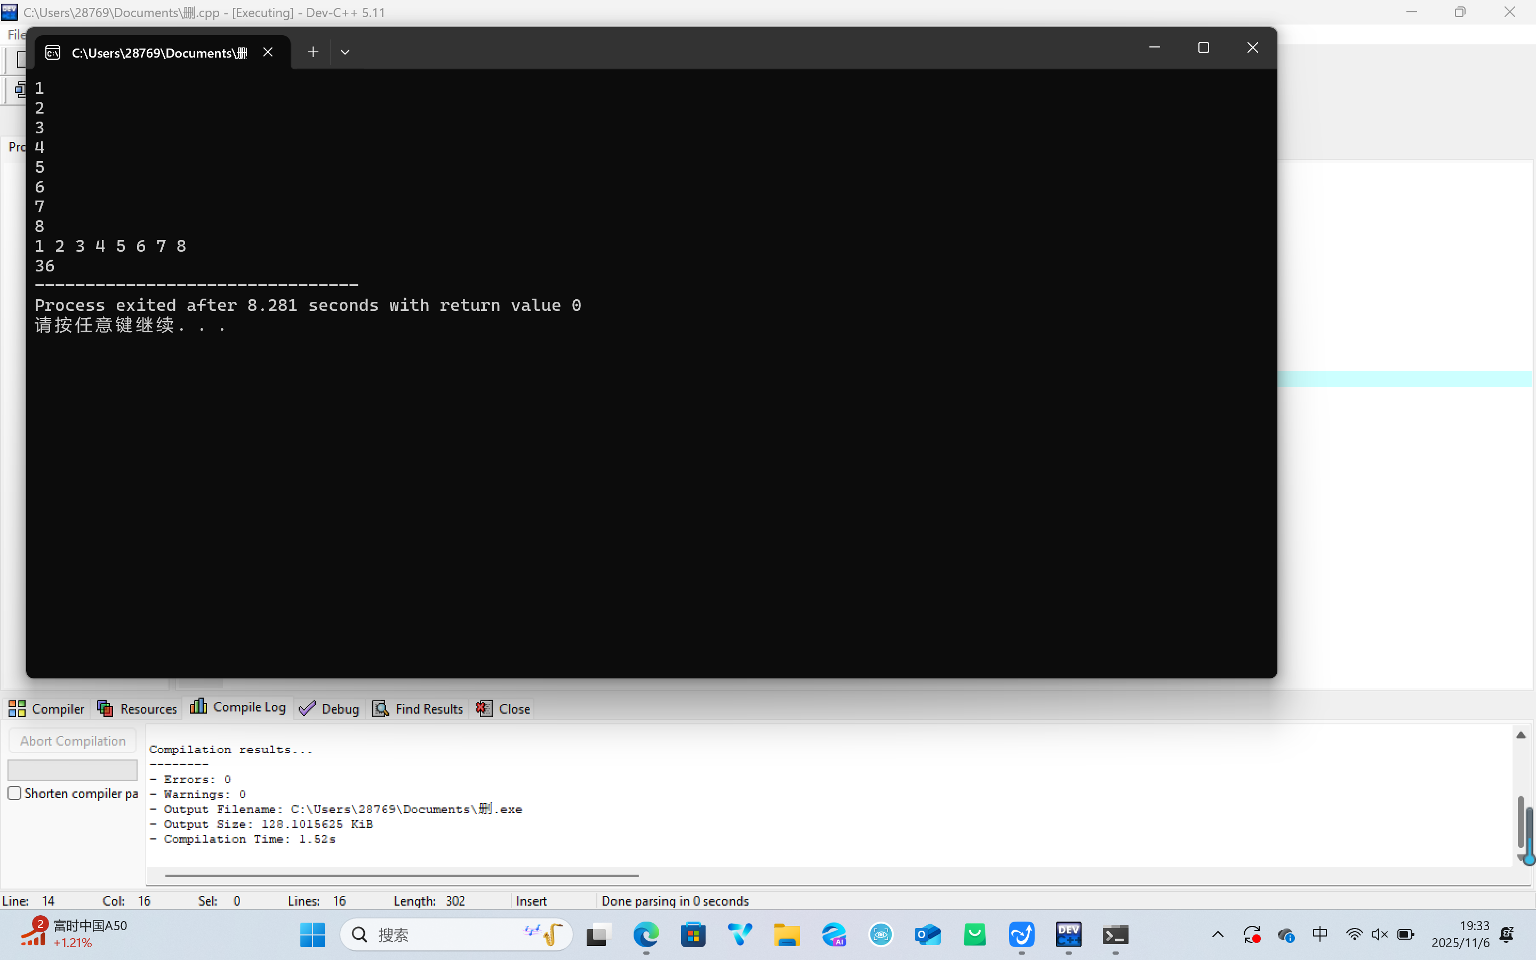Close the console tab for Documents path
Screen dimensions: 1536x960
268,52
